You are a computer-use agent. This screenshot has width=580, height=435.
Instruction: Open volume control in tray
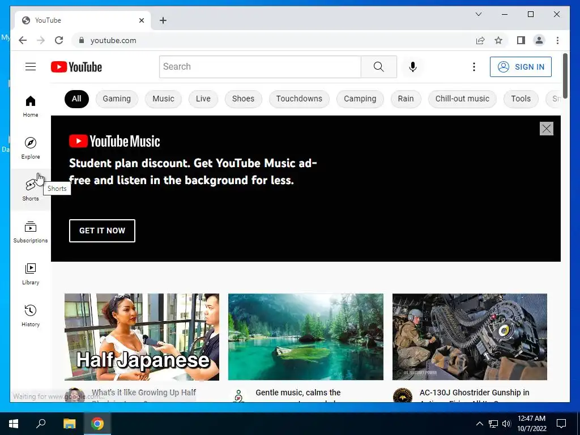[x=506, y=424]
